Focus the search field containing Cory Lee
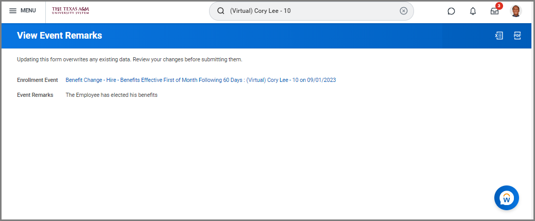This screenshot has width=535, height=221. point(309,11)
